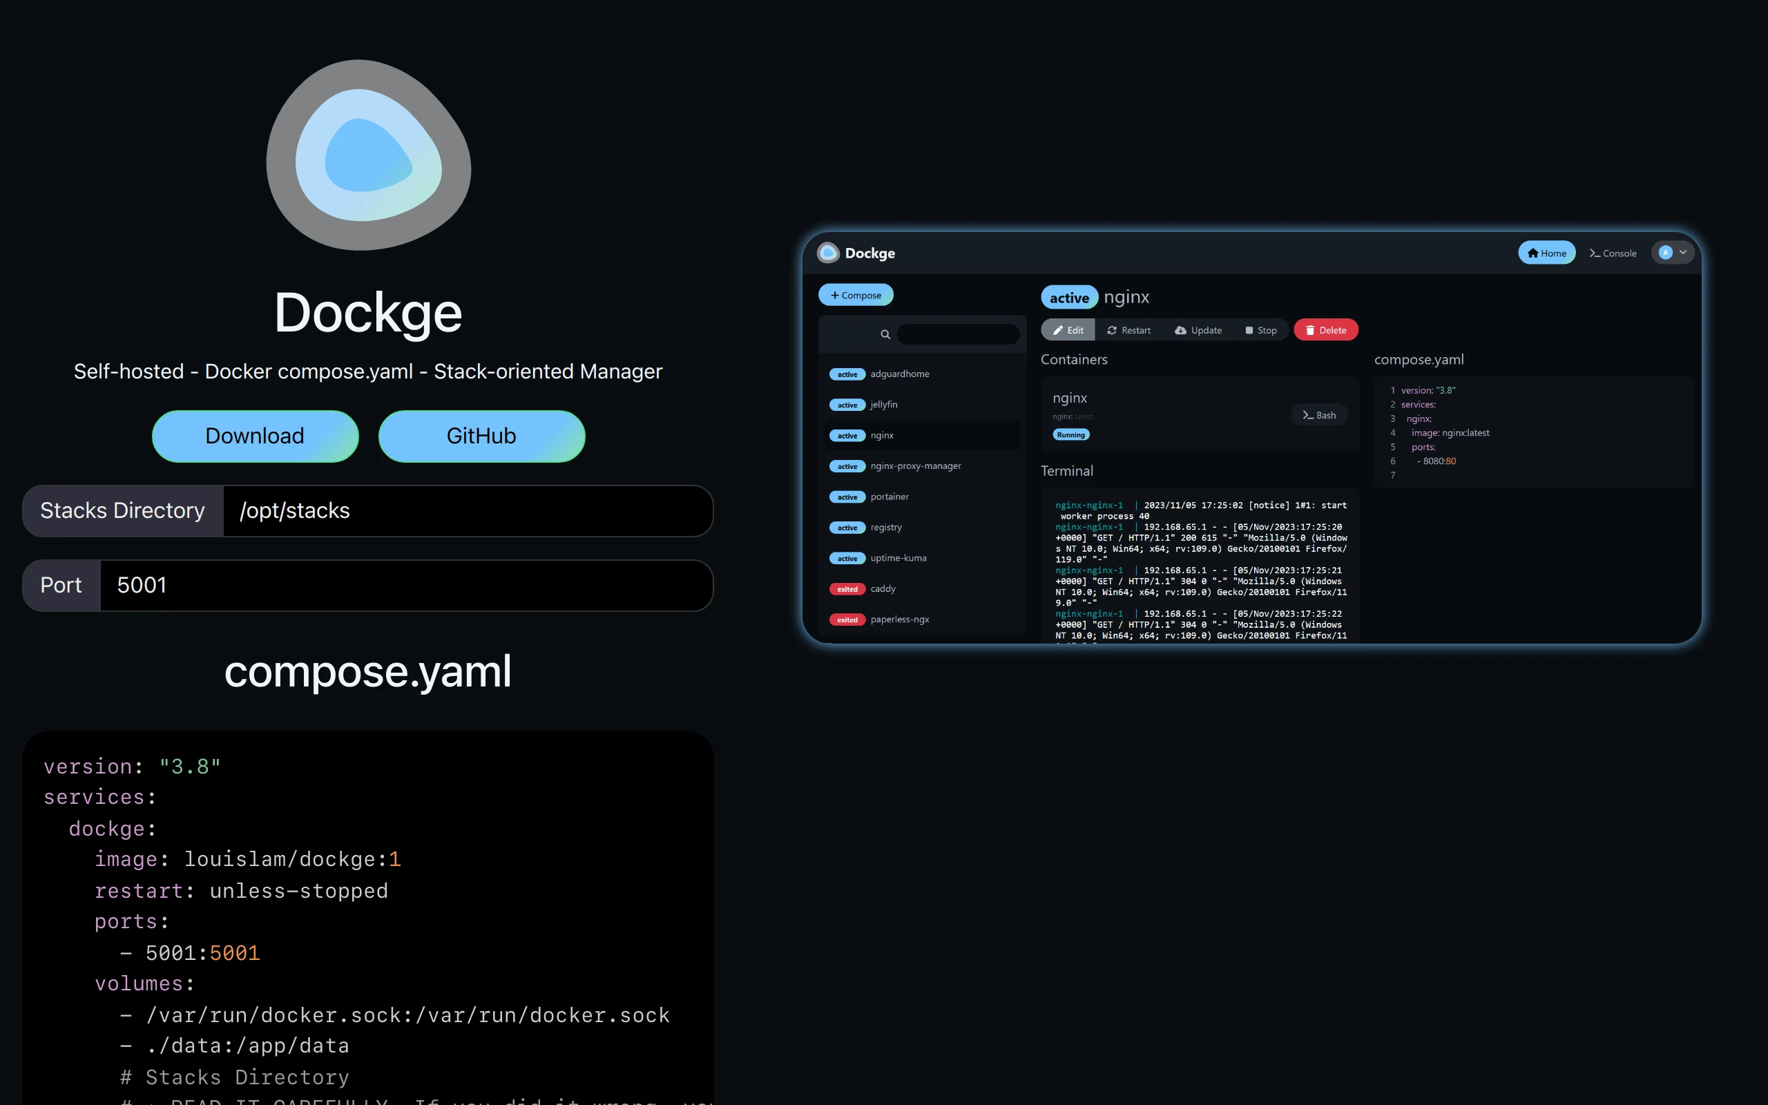The height and width of the screenshot is (1105, 1768).
Task: Click the red Delete button with trash icon
Action: coord(1325,330)
